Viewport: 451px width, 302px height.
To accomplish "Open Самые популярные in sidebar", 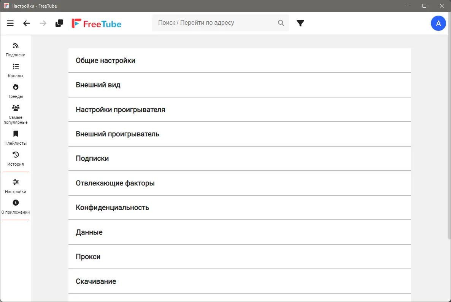I will point(16,114).
